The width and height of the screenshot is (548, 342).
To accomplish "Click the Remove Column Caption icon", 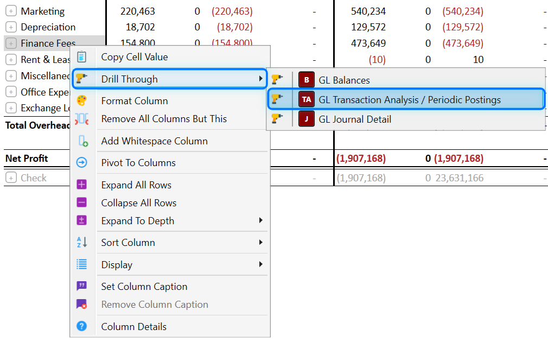I will point(81,304).
